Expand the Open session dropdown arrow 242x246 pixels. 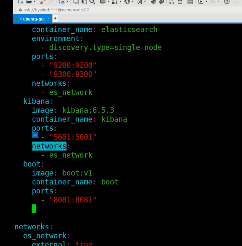coord(35,2)
